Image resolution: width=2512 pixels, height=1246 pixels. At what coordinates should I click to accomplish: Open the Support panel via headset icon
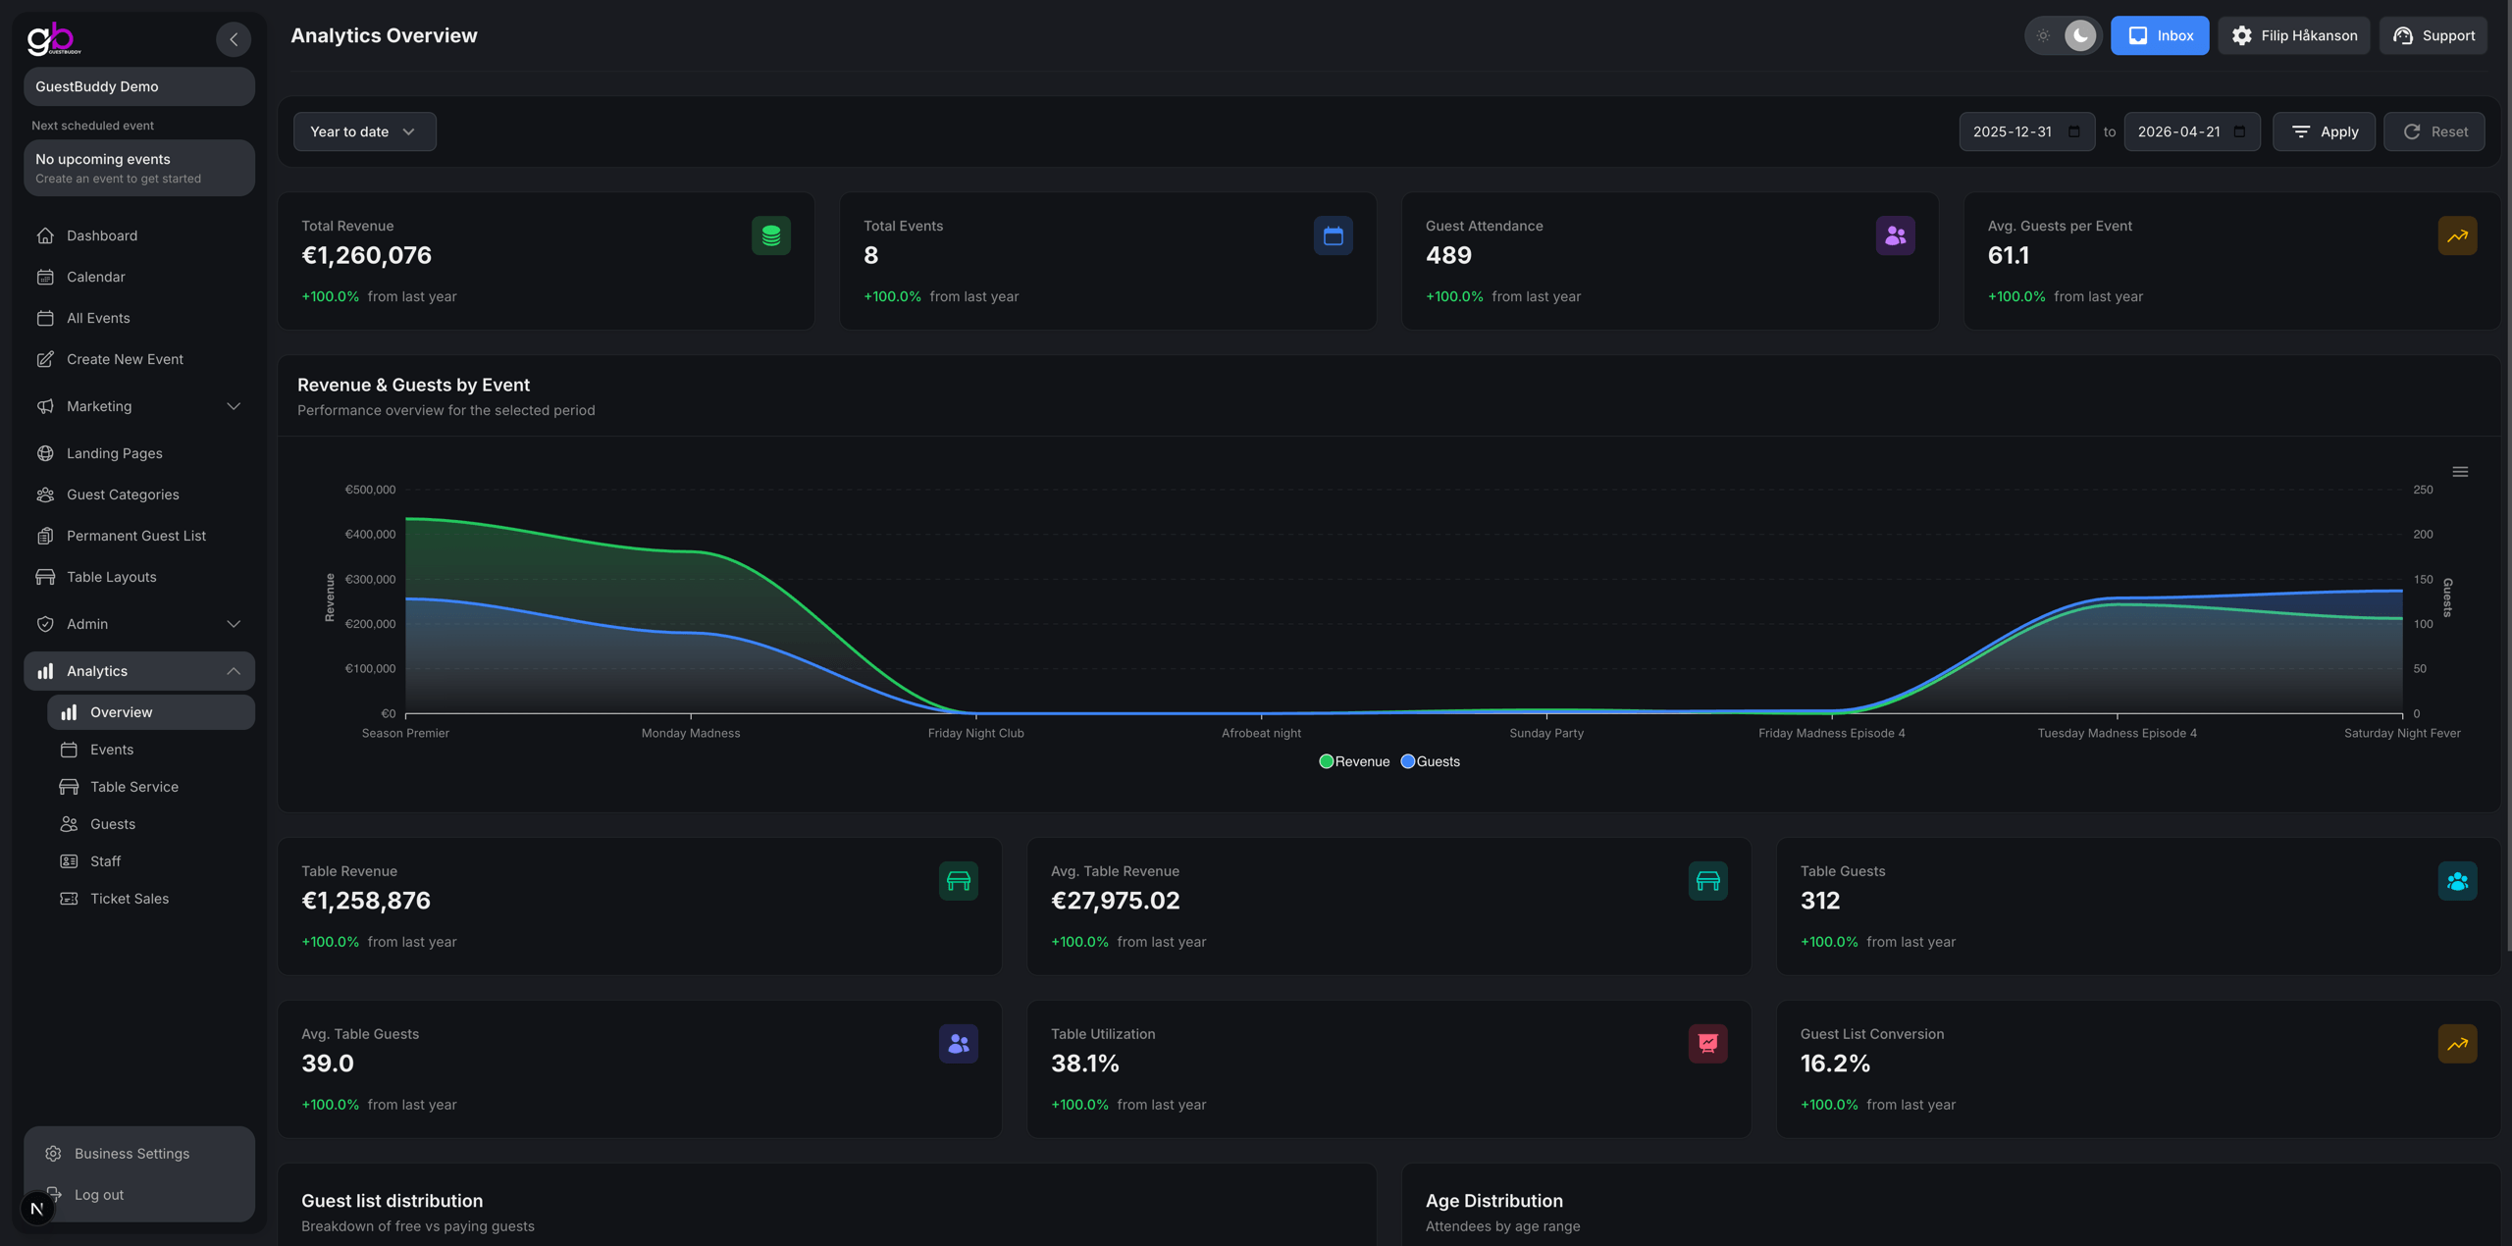(2403, 35)
